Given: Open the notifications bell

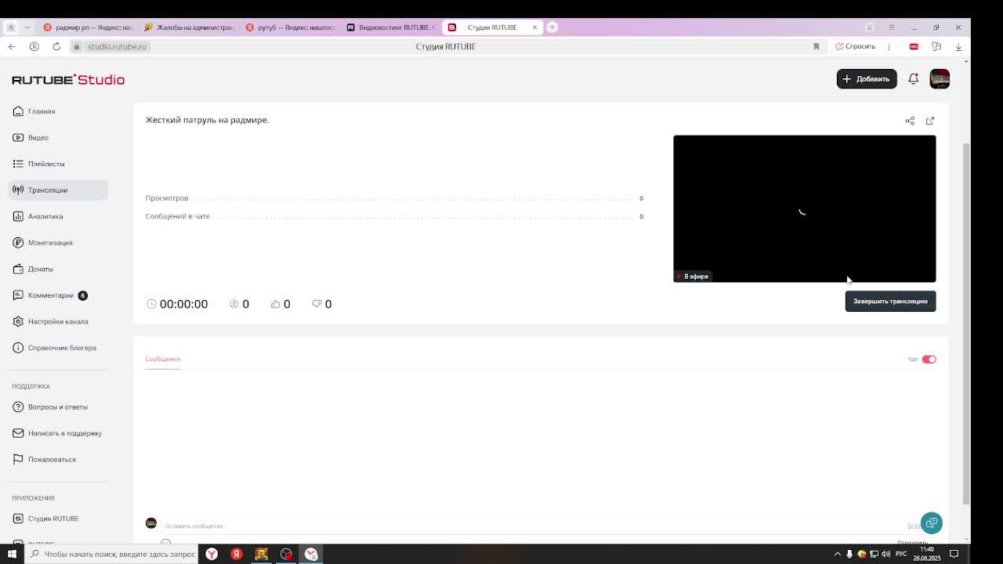Looking at the screenshot, I should [x=914, y=79].
